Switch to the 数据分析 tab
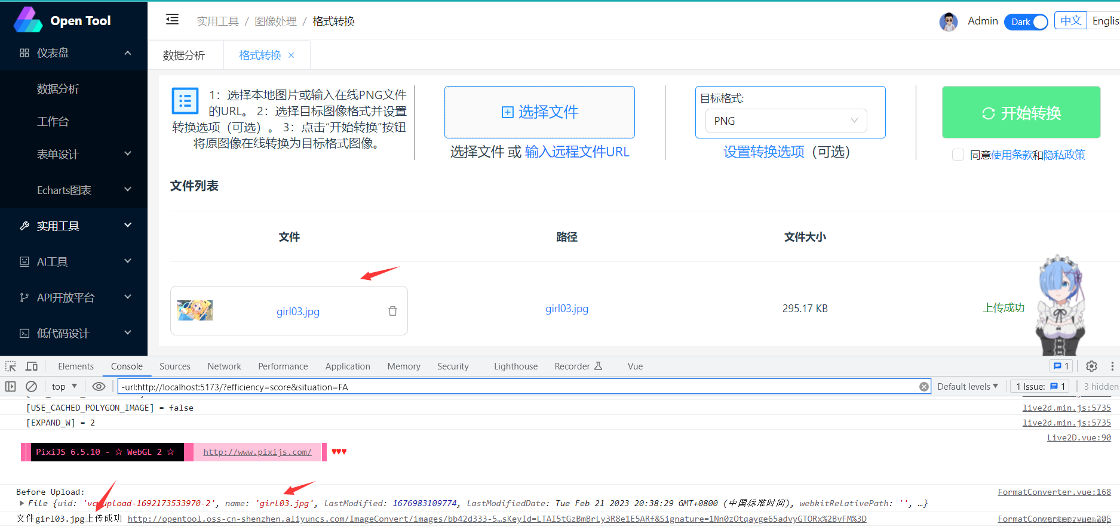Viewport: 1120px width, 530px height. click(184, 55)
